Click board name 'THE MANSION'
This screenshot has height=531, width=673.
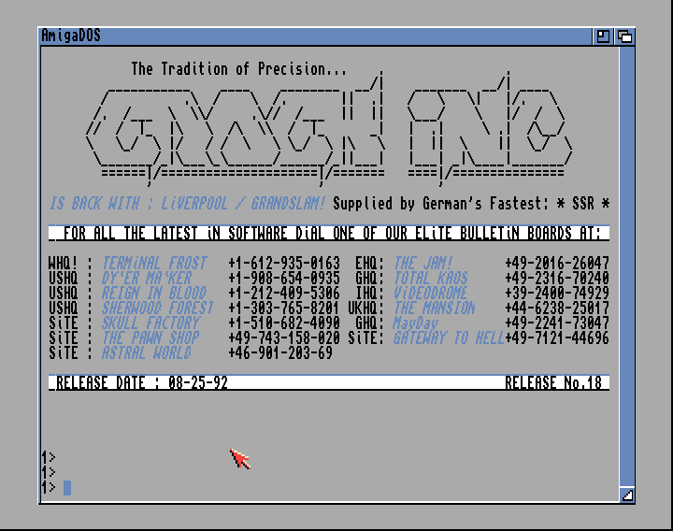point(435,308)
